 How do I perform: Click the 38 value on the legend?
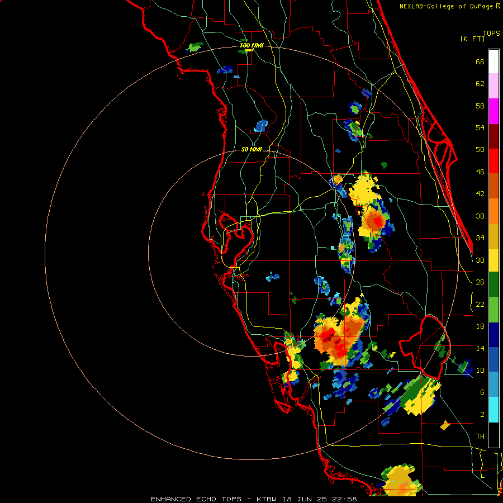[480, 216]
